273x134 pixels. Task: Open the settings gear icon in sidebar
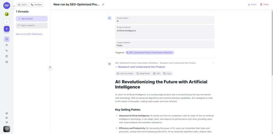point(7,113)
